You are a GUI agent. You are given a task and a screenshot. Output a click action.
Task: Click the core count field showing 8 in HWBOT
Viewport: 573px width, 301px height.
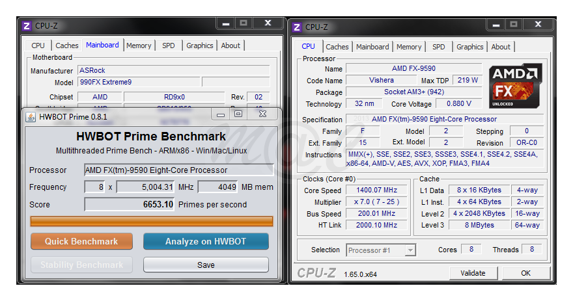pyautogui.click(x=94, y=187)
